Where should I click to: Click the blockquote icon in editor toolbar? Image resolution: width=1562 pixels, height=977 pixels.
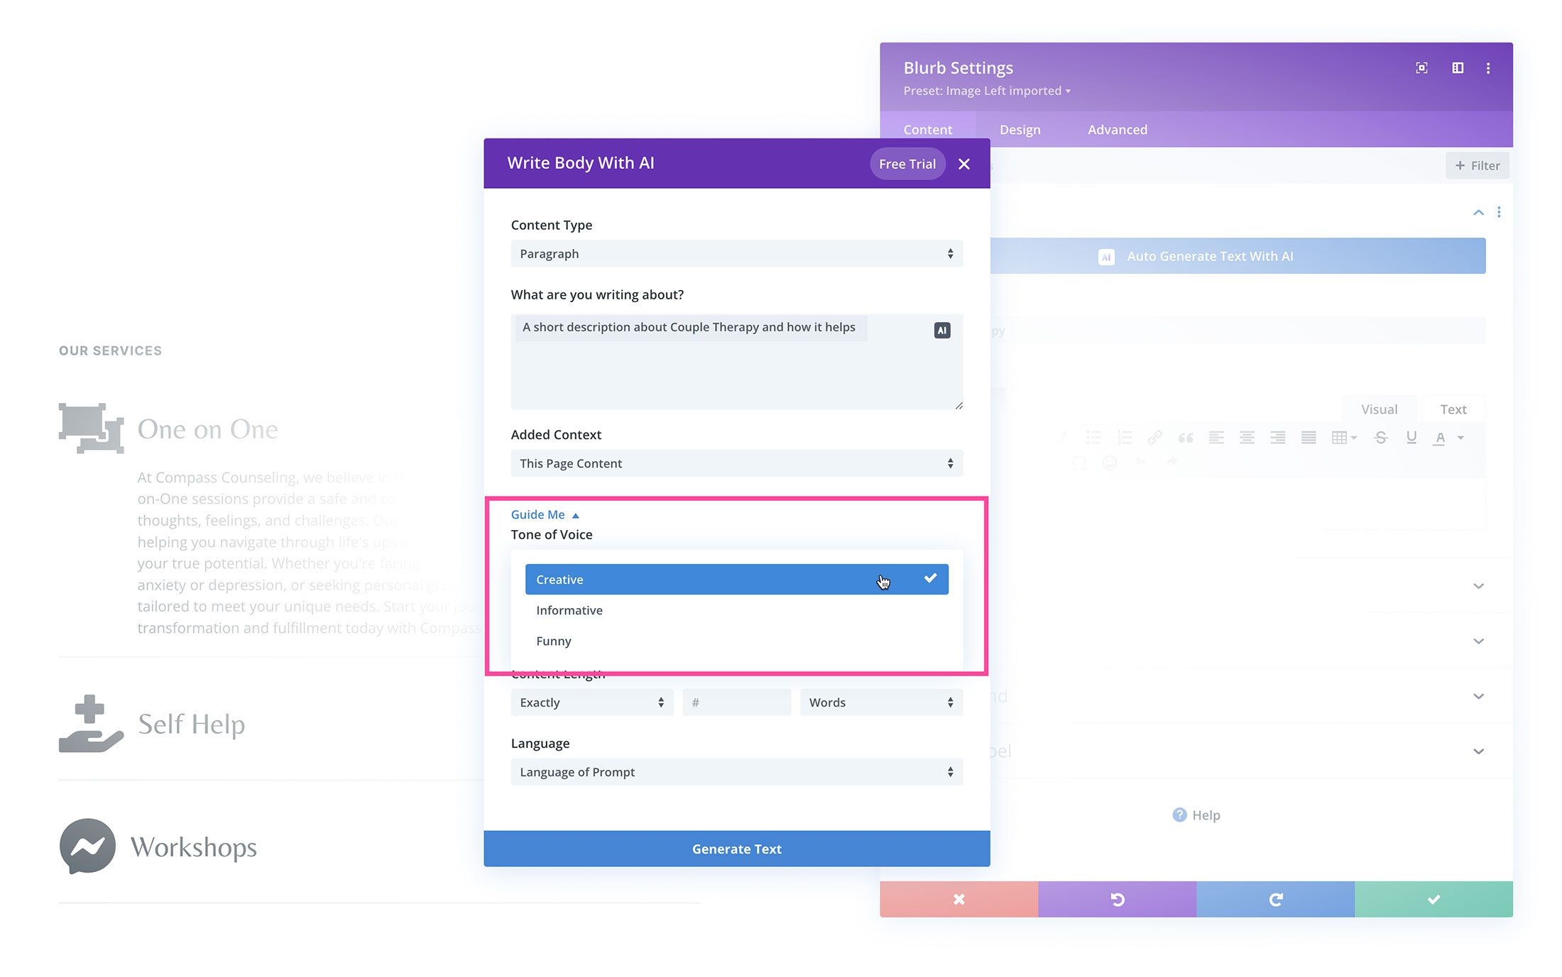(x=1184, y=438)
